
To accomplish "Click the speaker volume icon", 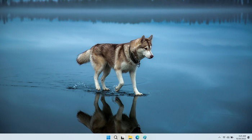I will 228,137.
